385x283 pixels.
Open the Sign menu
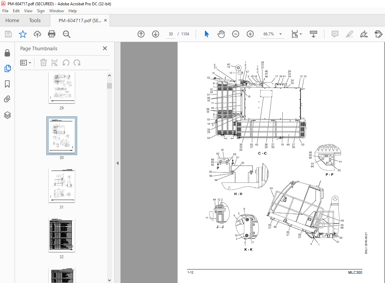click(41, 11)
